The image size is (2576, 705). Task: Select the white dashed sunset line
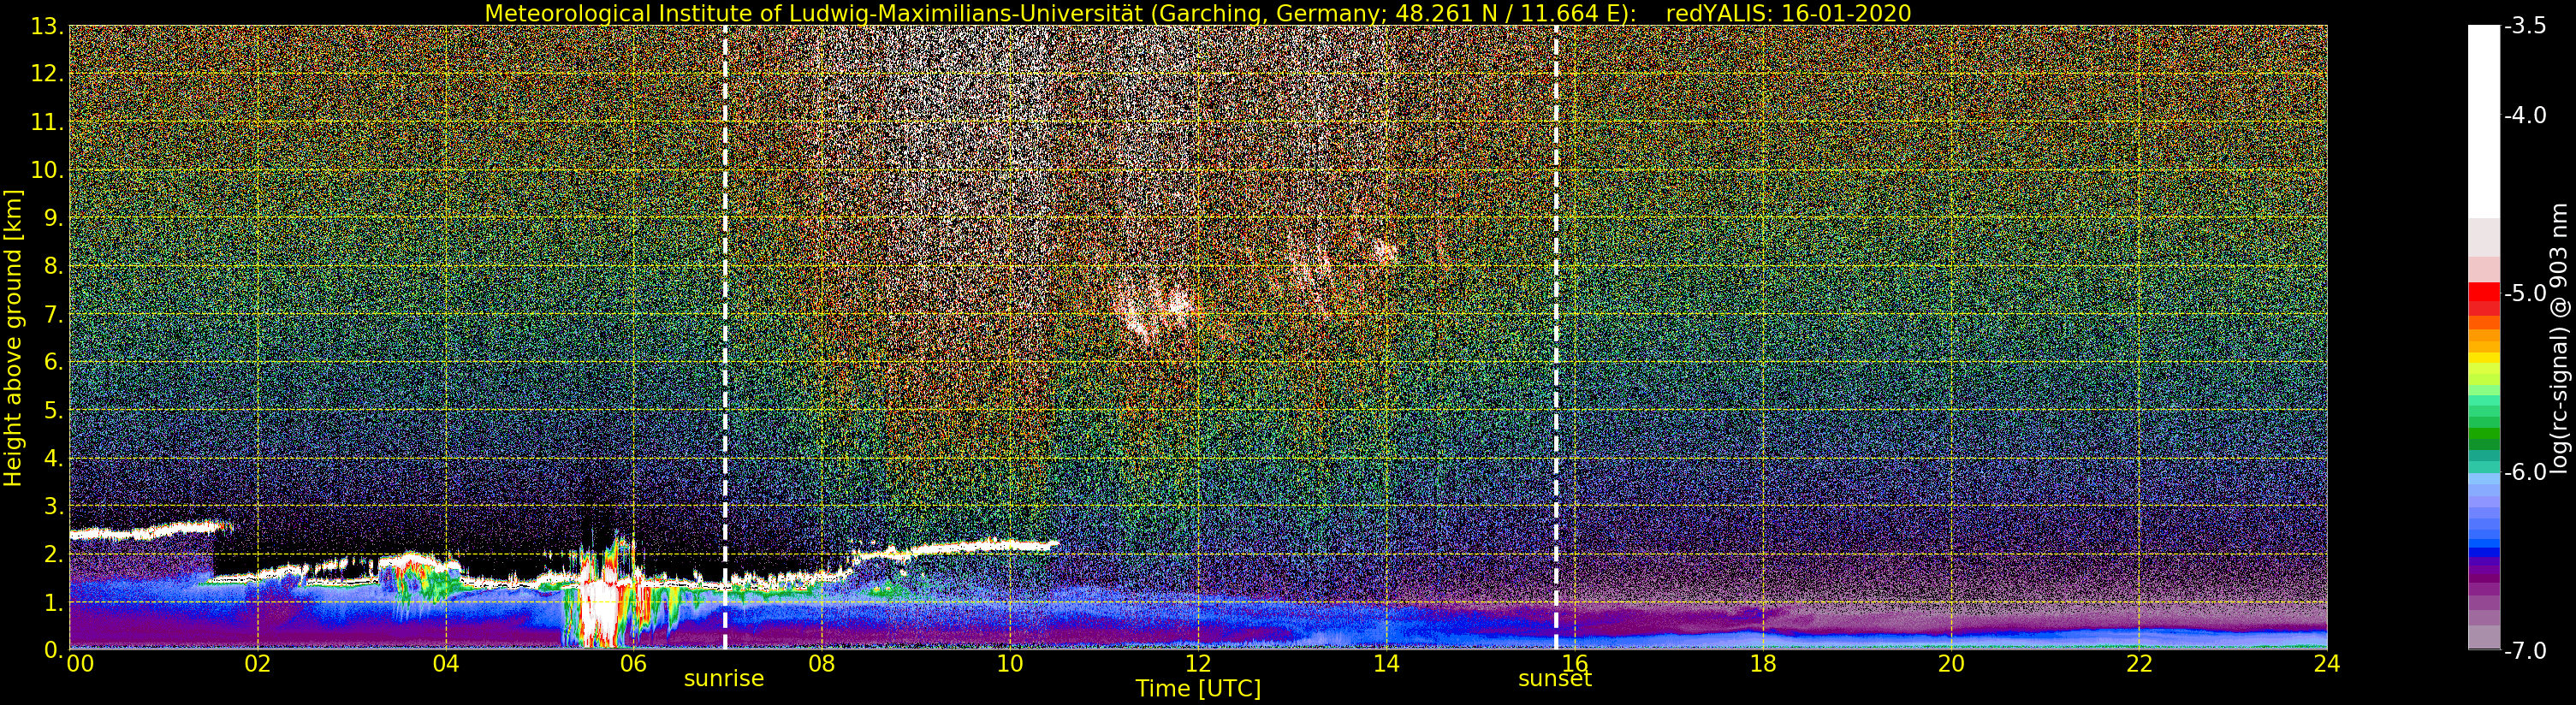click(x=1556, y=338)
